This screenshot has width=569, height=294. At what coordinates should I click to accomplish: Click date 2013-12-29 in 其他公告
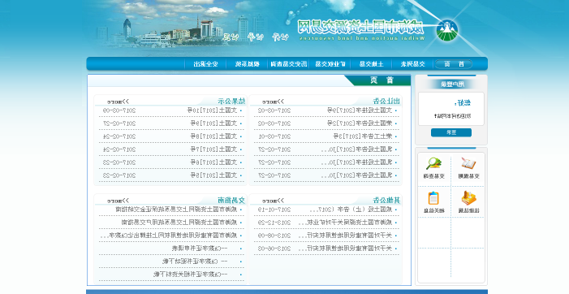[x=274, y=223]
